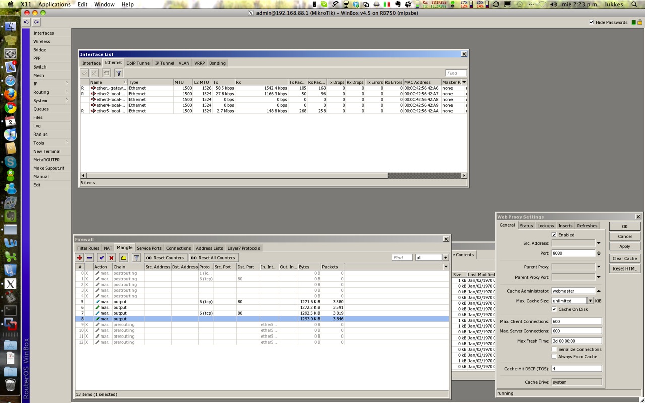
Task: Open the Src. Address dropdown
Action: [598, 243]
